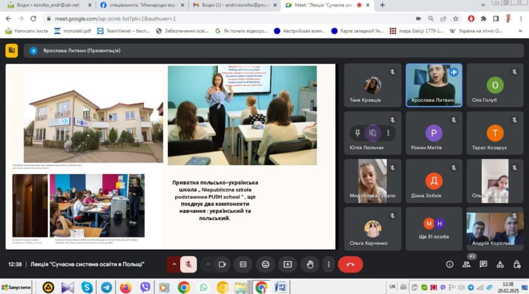Turn on closed captions
The width and height of the screenshot is (529, 294).
click(243, 264)
